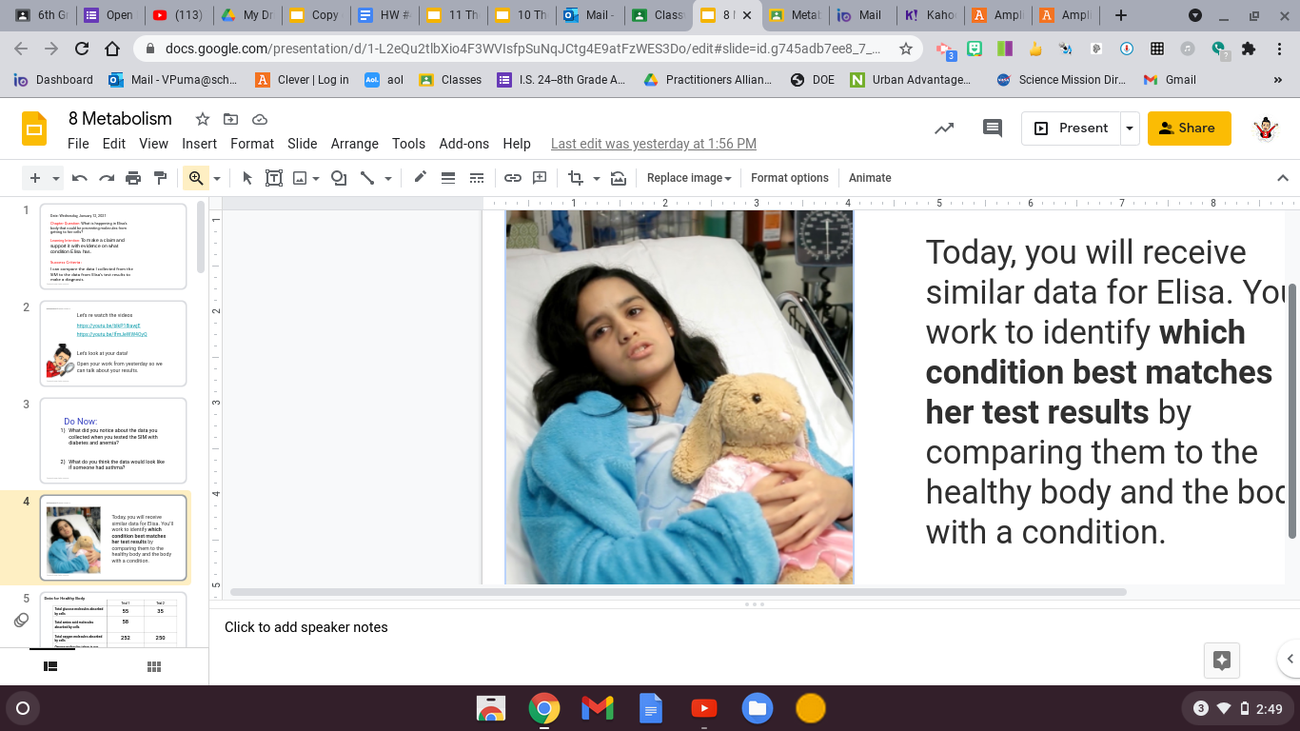The image size is (1300, 731).
Task: Click the yellow Share button
Action: [1189, 128]
